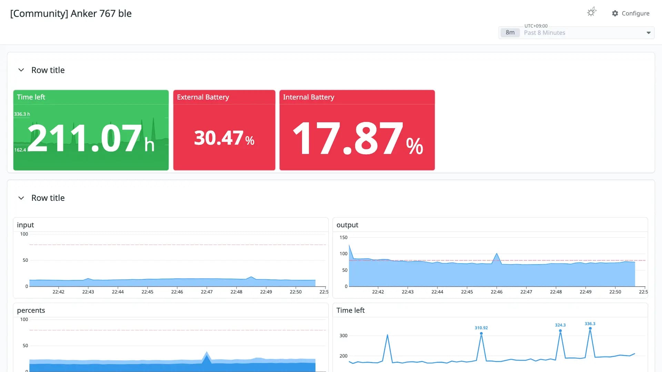Open the Past 8 Minutes time range dropdown
Viewport: 662px width, 372px height.
pyautogui.click(x=576, y=33)
